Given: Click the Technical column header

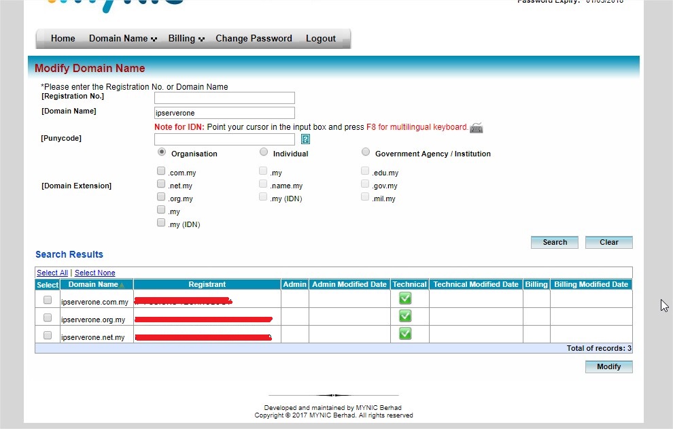Looking at the screenshot, I should pyautogui.click(x=409, y=284).
